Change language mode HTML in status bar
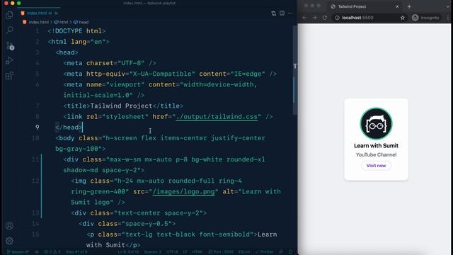The width and height of the screenshot is (453, 255). click(197, 252)
